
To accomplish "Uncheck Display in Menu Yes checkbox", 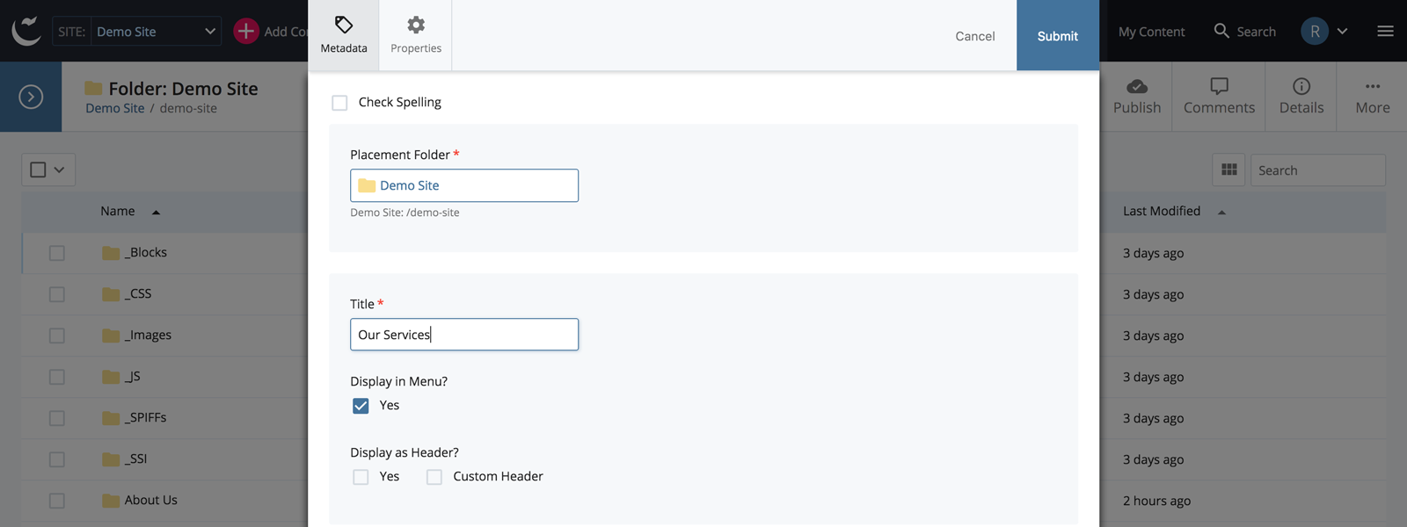I will click(x=361, y=406).
